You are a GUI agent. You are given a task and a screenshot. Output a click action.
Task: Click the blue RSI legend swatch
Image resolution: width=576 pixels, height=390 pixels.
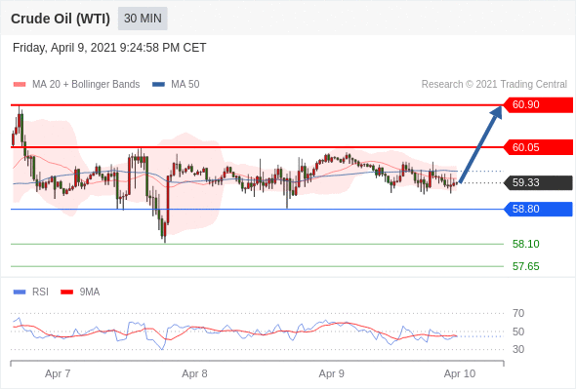click(x=20, y=292)
